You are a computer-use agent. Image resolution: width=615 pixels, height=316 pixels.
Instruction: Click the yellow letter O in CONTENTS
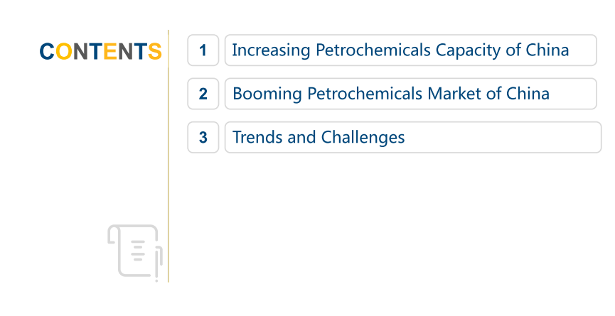63,51
